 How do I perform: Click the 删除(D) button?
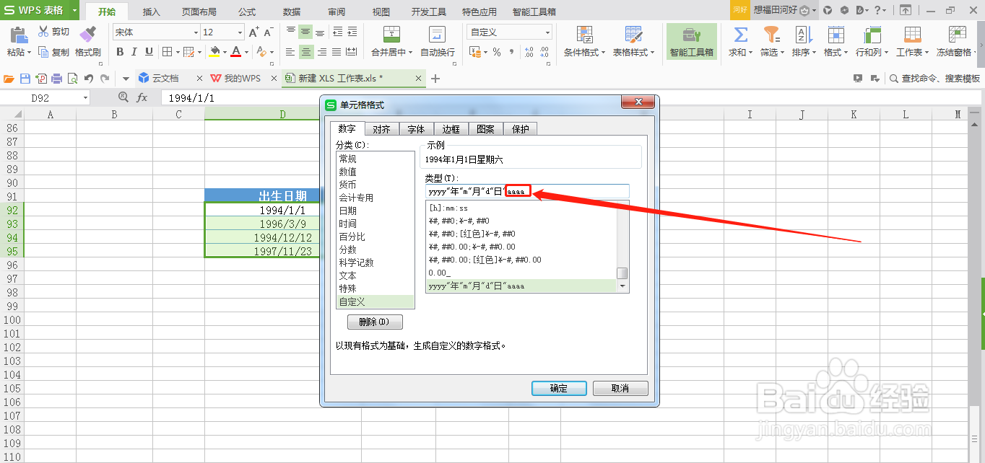[x=375, y=322]
